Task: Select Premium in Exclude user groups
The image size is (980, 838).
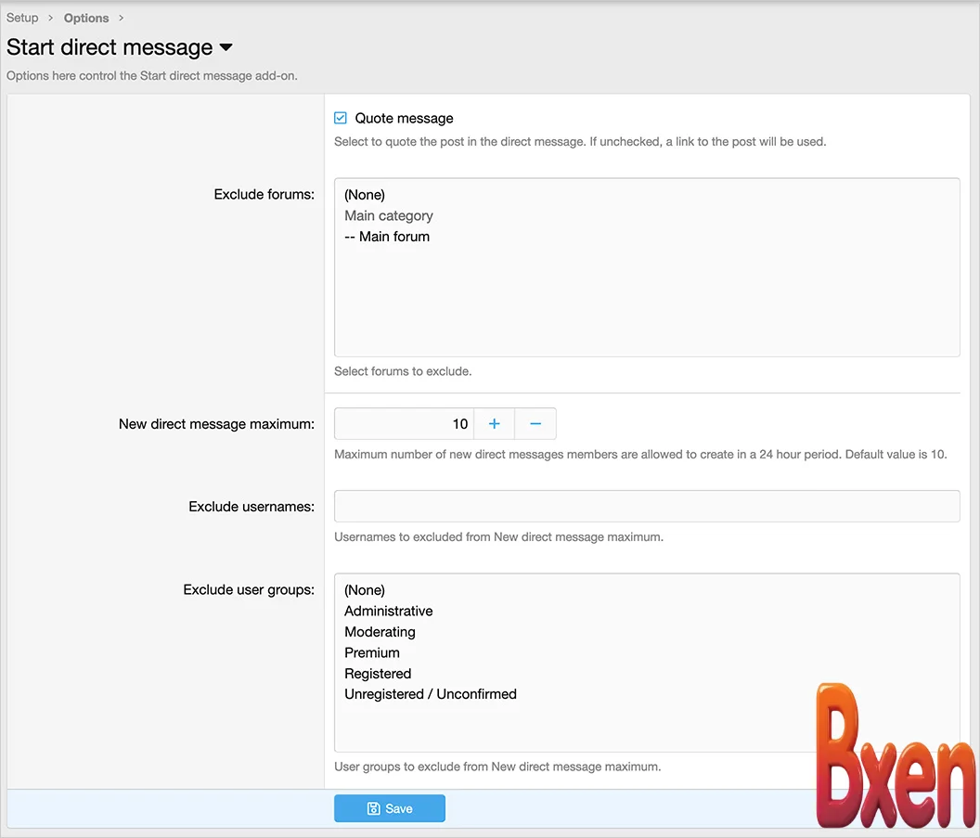Action: [x=372, y=652]
